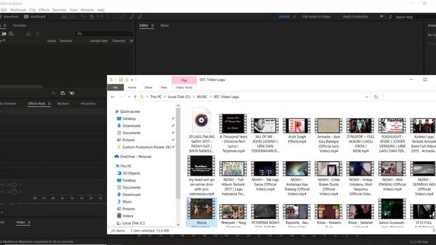Go back in File Explorer
436x245 pixels.
[x=112, y=97]
